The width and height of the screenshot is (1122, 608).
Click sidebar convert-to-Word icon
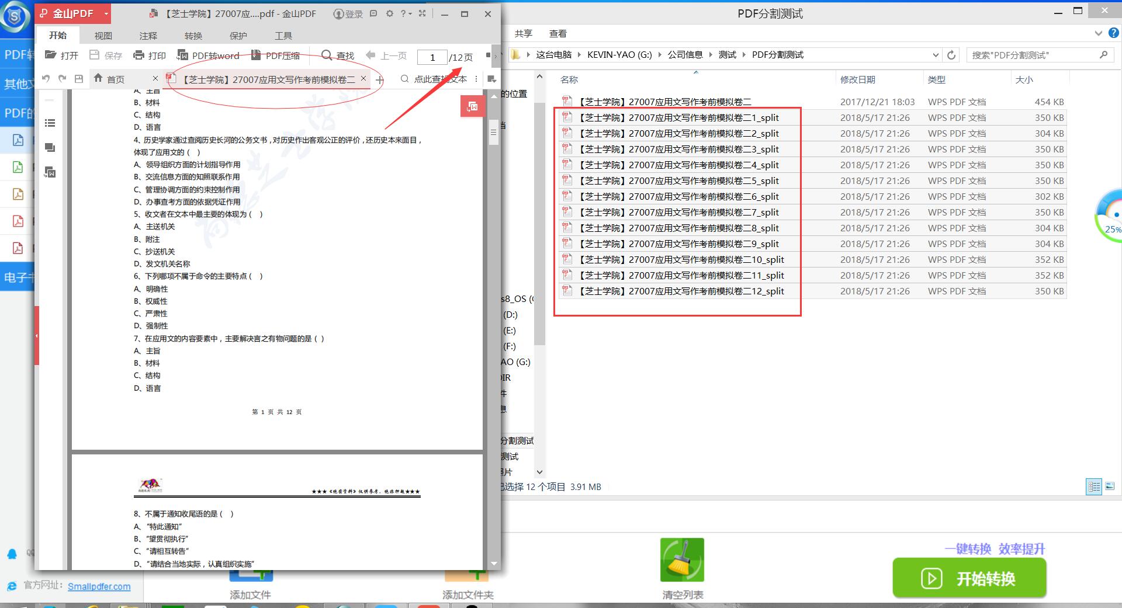50,172
